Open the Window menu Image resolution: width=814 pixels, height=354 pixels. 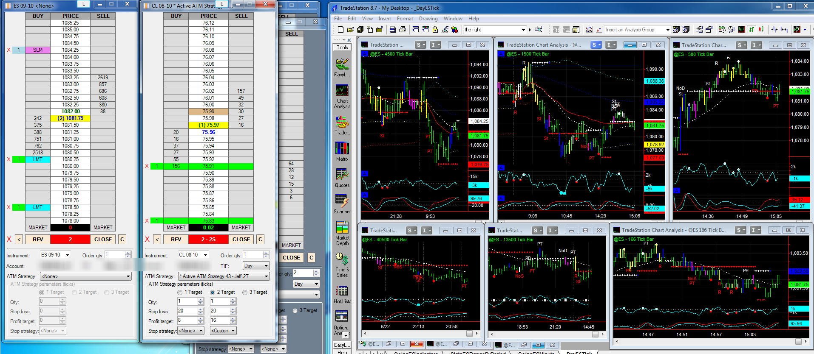453,19
